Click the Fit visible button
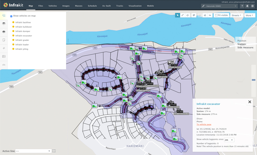This screenshot has height=155, width=257. (221, 15)
